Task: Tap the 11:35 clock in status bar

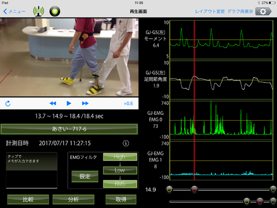Action: click(x=138, y=3)
